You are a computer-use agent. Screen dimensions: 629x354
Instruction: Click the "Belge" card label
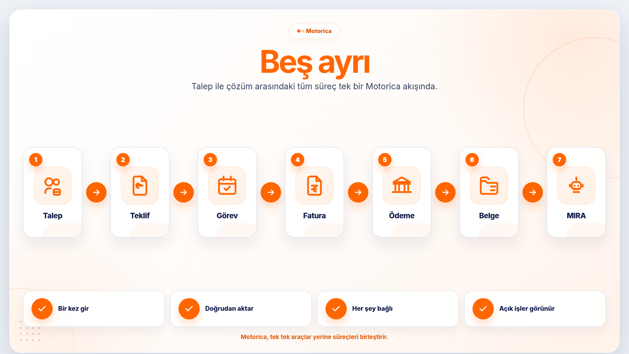[489, 216]
